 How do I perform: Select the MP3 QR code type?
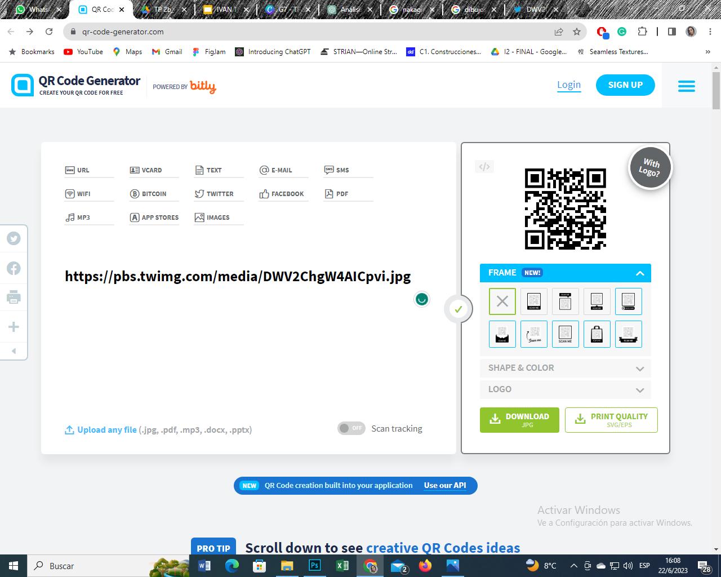89,218
